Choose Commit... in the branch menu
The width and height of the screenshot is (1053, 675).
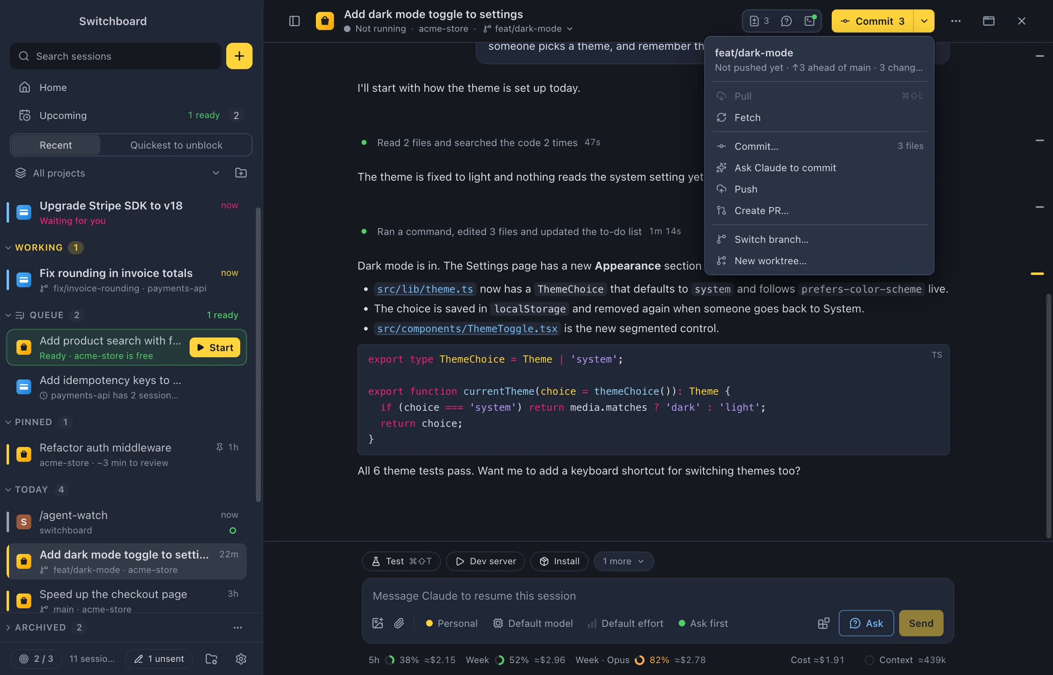pos(819,146)
